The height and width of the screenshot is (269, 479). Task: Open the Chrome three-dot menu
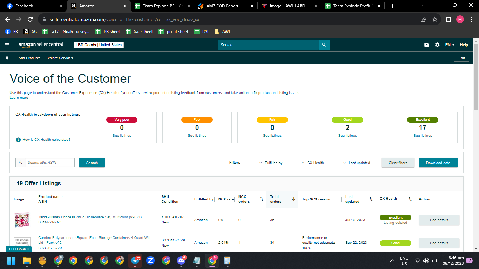[x=471, y=19]
